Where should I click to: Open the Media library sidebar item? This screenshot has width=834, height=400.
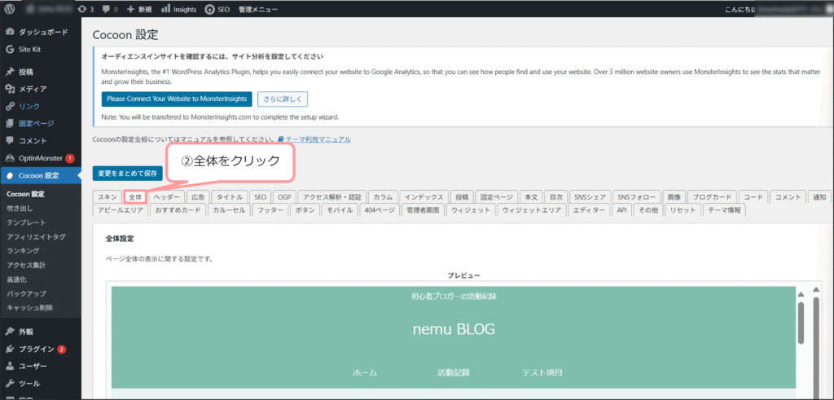pyautogui.click(x=33, y=89)
